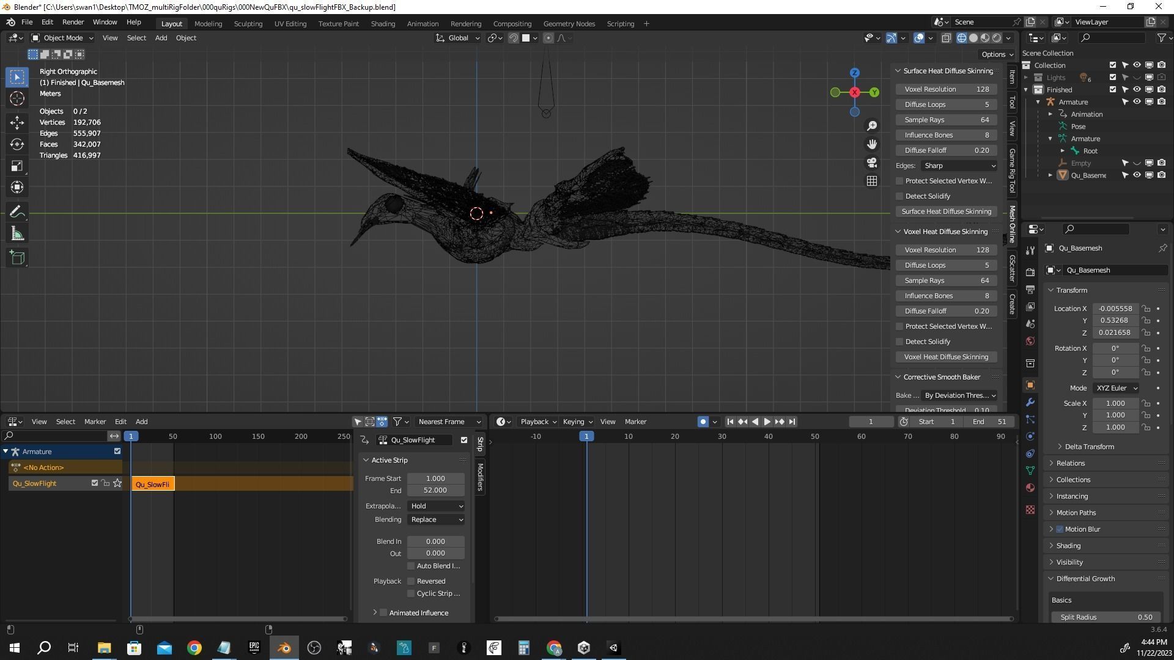Open the World properties tab icon
This screenshot has height=660, width=1174.
point(1030,341)
